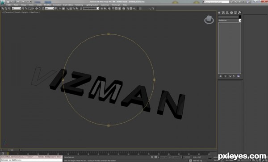Image resolution: width=268 pixels, height=162 pixels.
Task: Open the Rendering menu
Action: pyautogui.click(x=79, y=5)
